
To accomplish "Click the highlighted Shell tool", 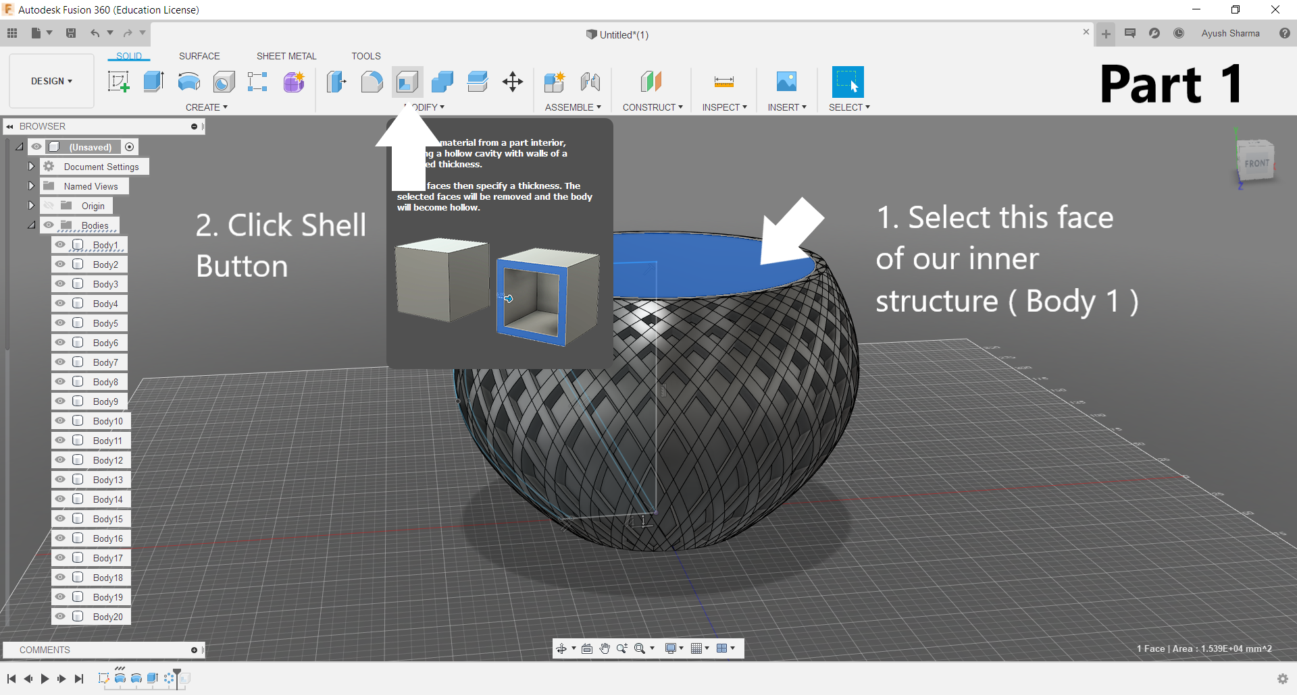I will click(x=407, y=82).
